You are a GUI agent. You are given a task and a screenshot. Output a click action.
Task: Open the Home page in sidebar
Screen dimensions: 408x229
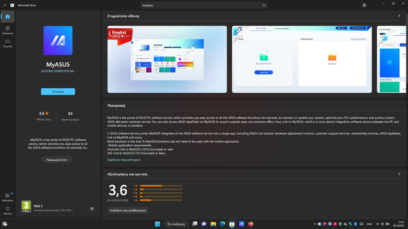pyautogui.click(x=8, y=17)
